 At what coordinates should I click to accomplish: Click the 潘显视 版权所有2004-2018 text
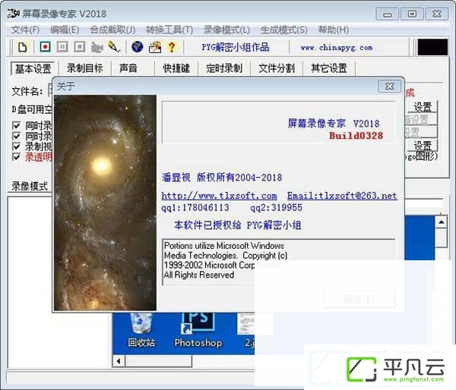click(x=222, y=178)
